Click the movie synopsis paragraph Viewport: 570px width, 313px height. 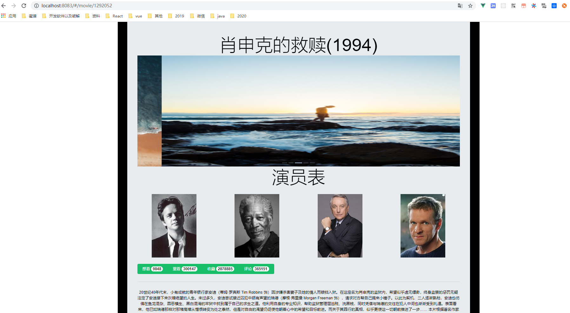coord(299,301)
